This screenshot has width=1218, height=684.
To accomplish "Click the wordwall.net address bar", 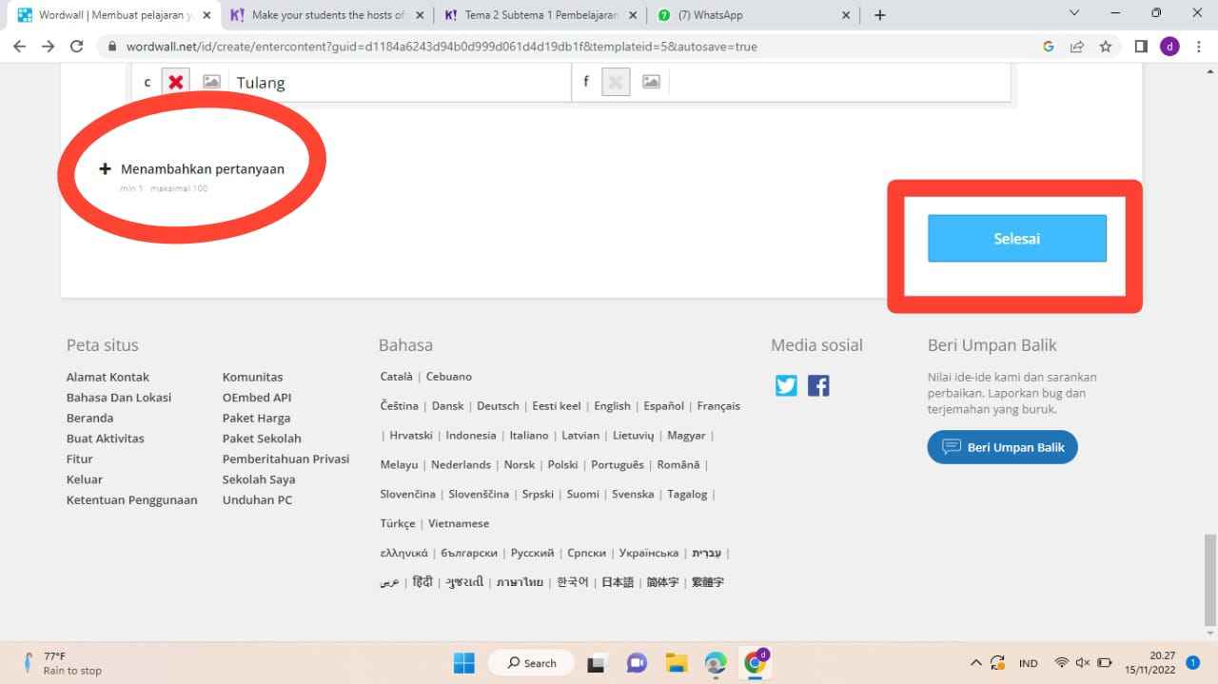I will tap(571, 46).
